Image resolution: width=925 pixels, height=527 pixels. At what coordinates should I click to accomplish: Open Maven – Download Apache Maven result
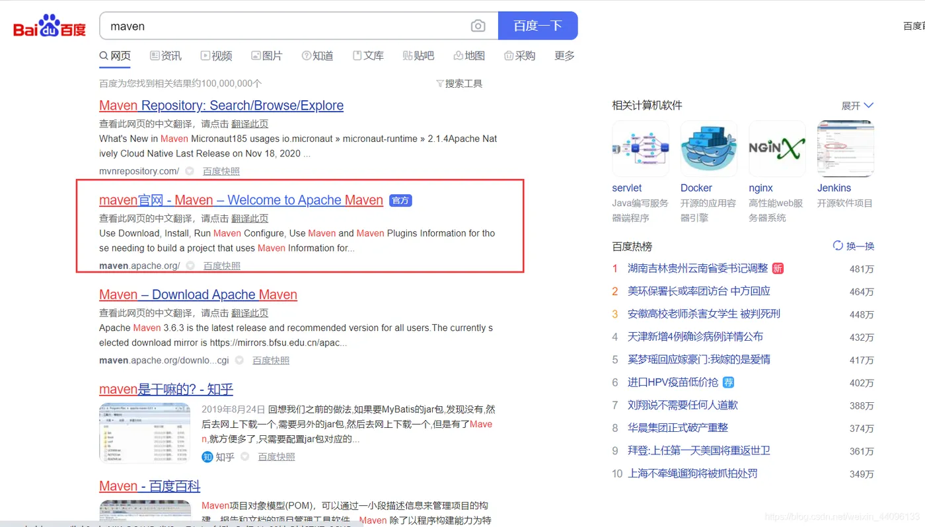coord(198,295)
